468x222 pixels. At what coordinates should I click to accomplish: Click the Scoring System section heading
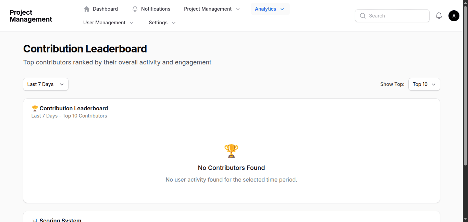[60, 220]
